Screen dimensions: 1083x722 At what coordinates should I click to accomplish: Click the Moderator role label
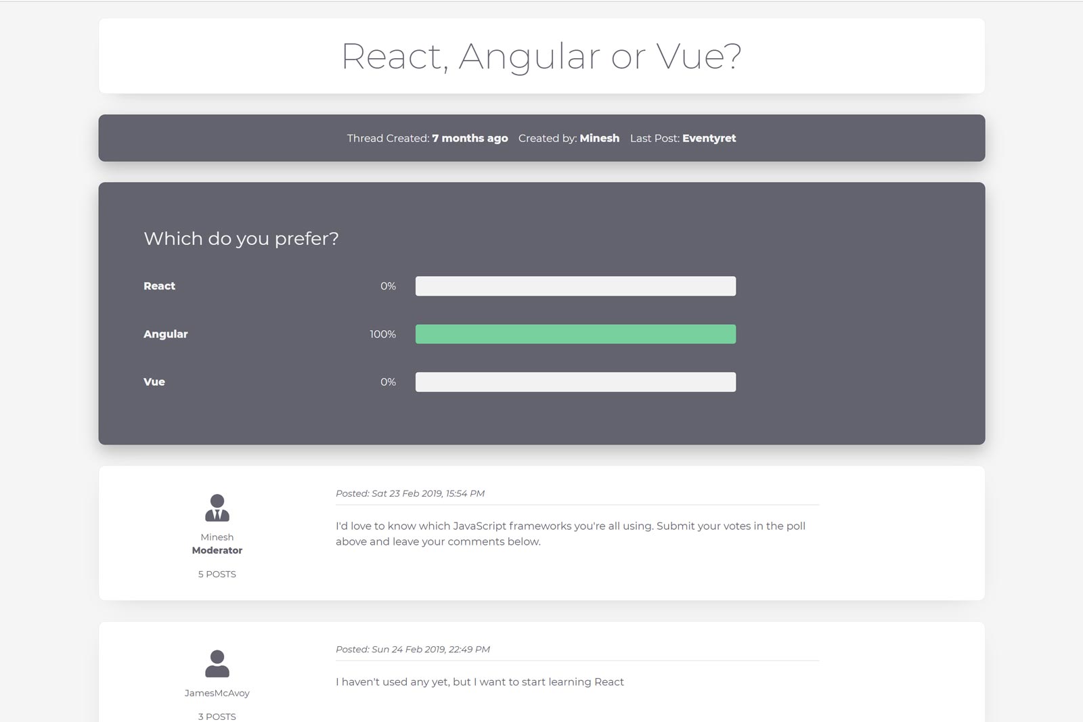217,551
